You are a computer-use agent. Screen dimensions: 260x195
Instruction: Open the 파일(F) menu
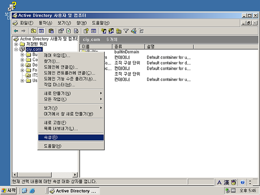tap(27, 23)
